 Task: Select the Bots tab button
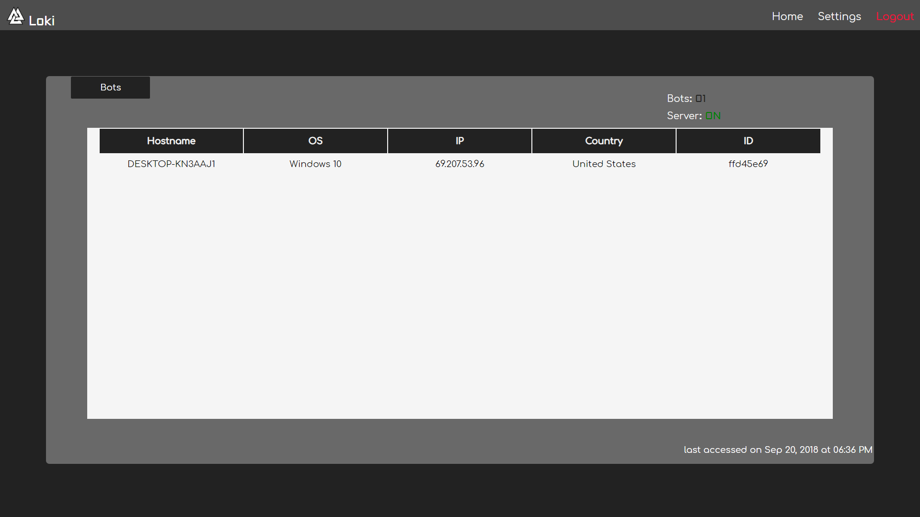click(110, 88)
